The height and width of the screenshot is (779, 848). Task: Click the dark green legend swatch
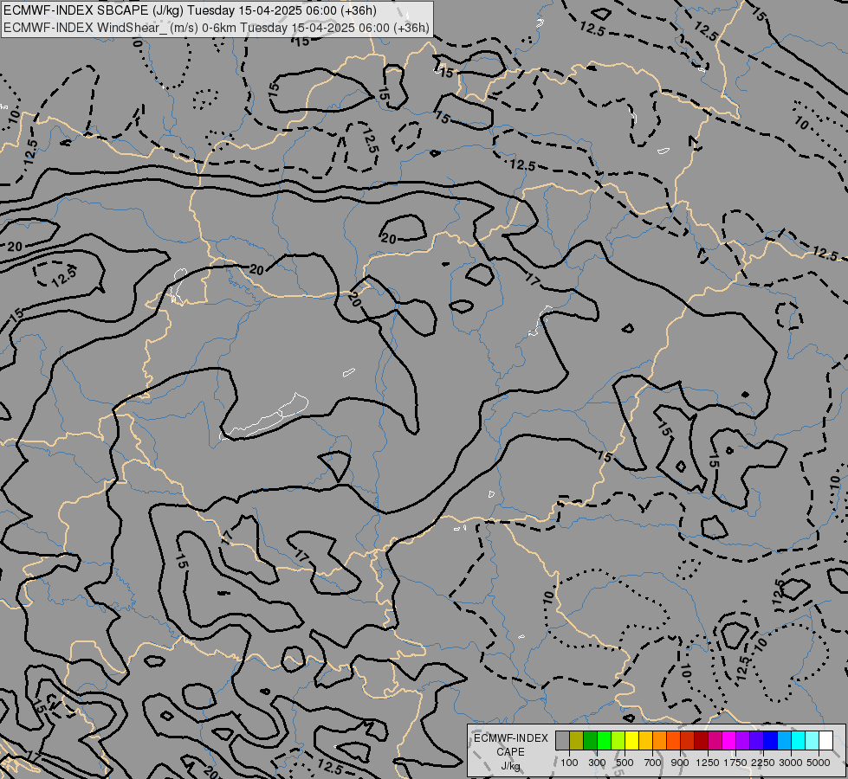(x=590, y=740)
